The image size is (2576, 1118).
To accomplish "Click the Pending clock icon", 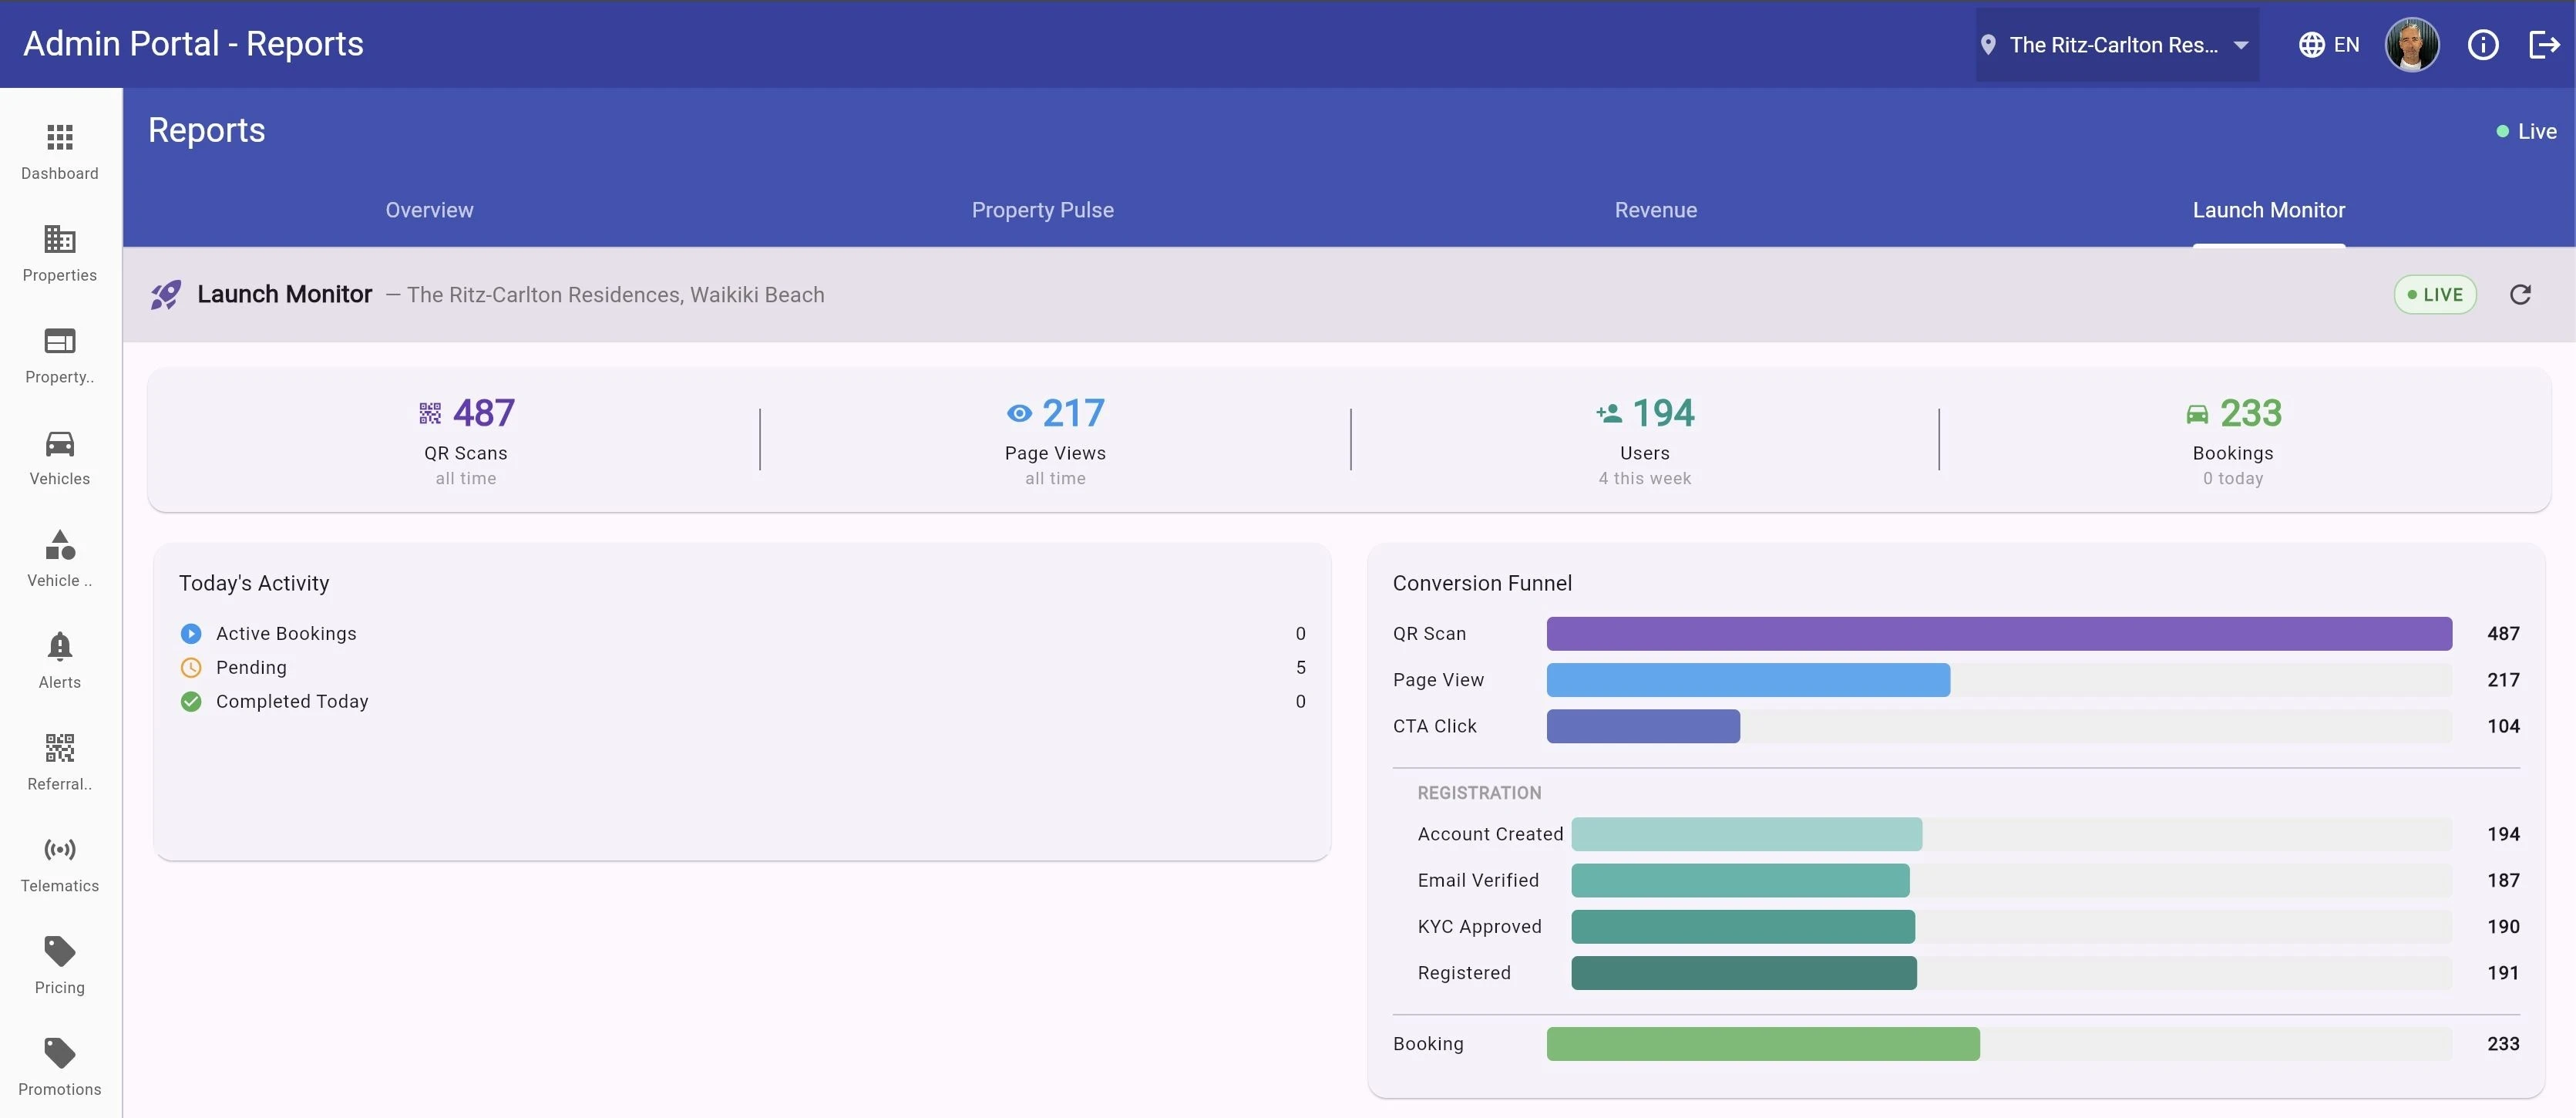I will [191, 668].
